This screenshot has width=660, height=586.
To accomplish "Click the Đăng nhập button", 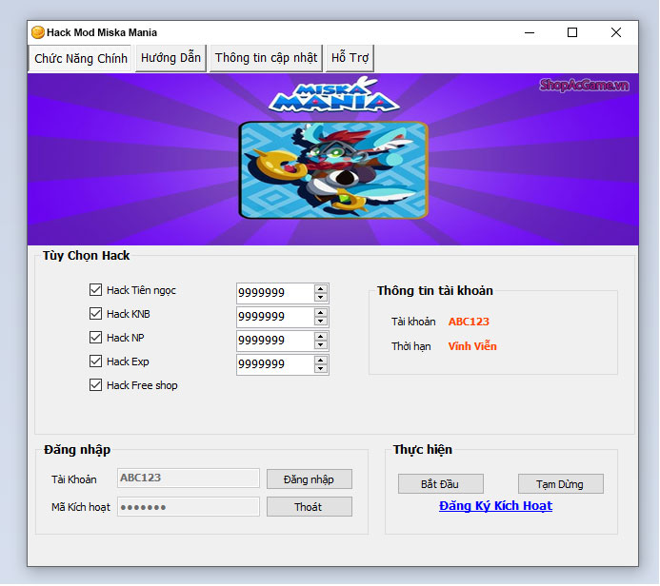I will click(x=309, y=479).
